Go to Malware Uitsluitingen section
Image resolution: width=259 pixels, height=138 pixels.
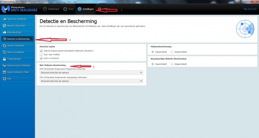pyautogui.click(x=17, y=26)
